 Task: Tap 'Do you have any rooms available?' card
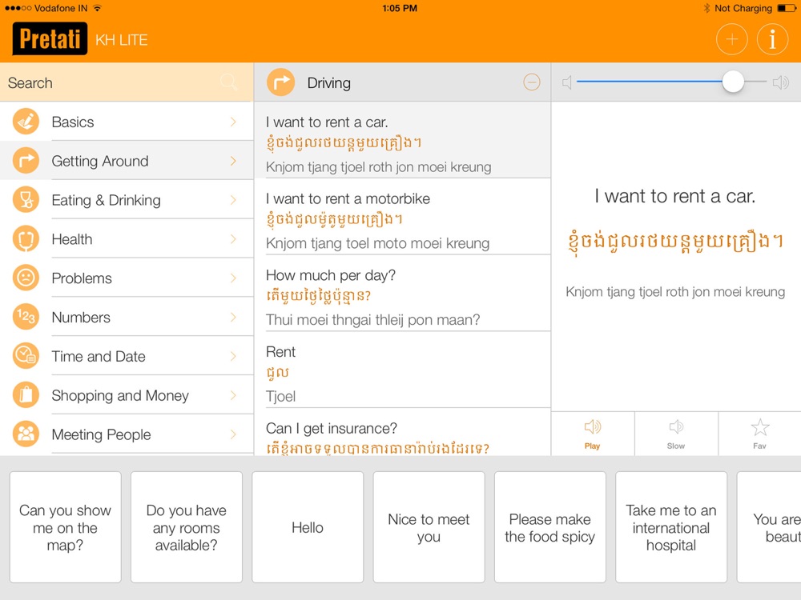187,527
